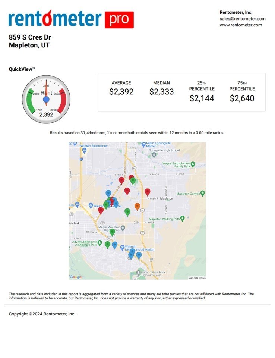This screenshot has height=358, width=275.
Task: Click the Map data ©2024 attribution
Action: [197, 278]
